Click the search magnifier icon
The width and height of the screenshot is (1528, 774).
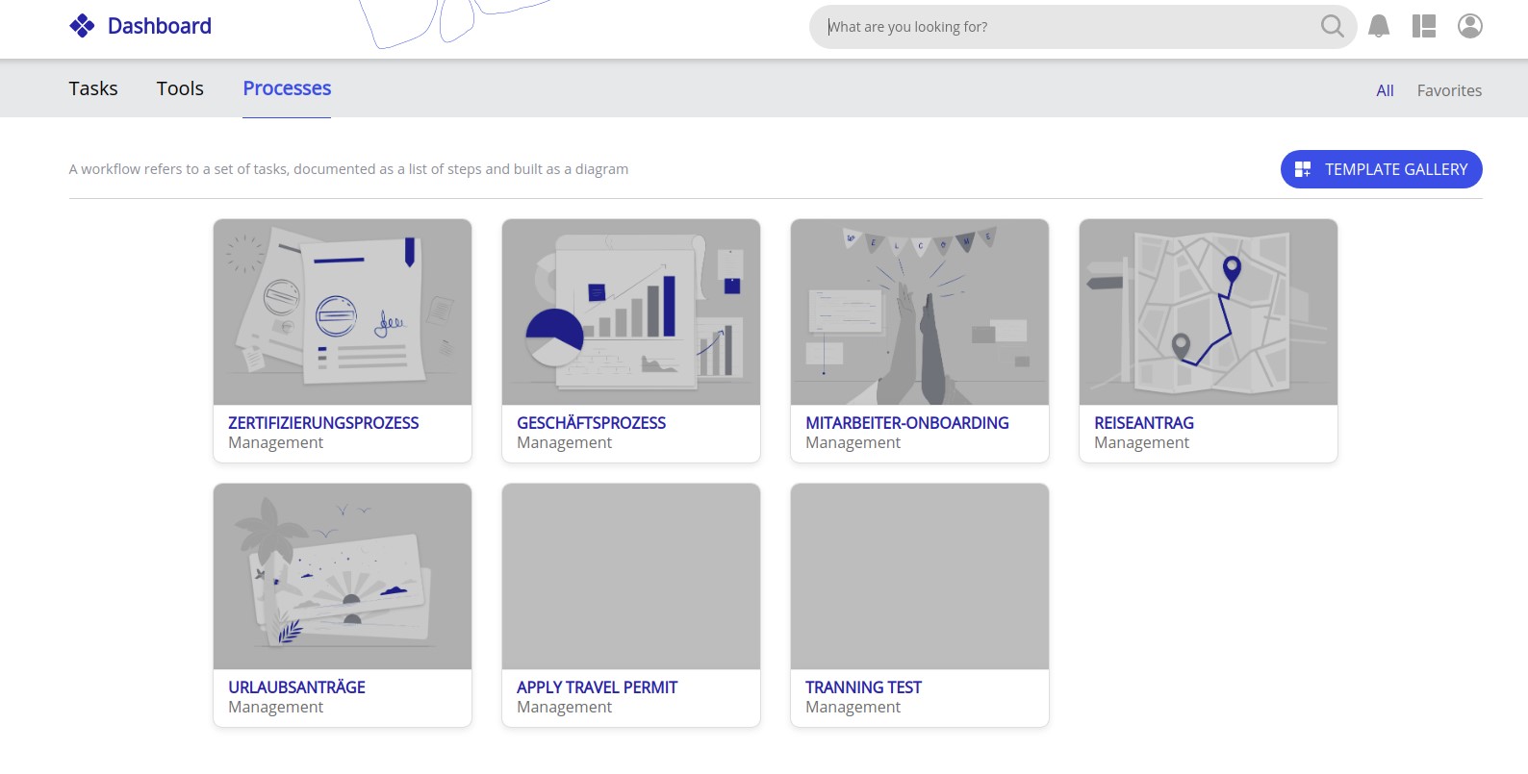point(1332,26)
